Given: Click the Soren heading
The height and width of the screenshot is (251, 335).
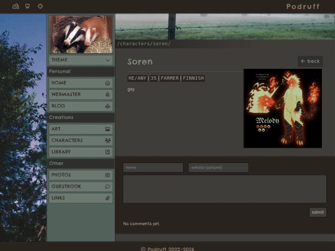Looking at the screenshot, I should (x=140, y=62).
